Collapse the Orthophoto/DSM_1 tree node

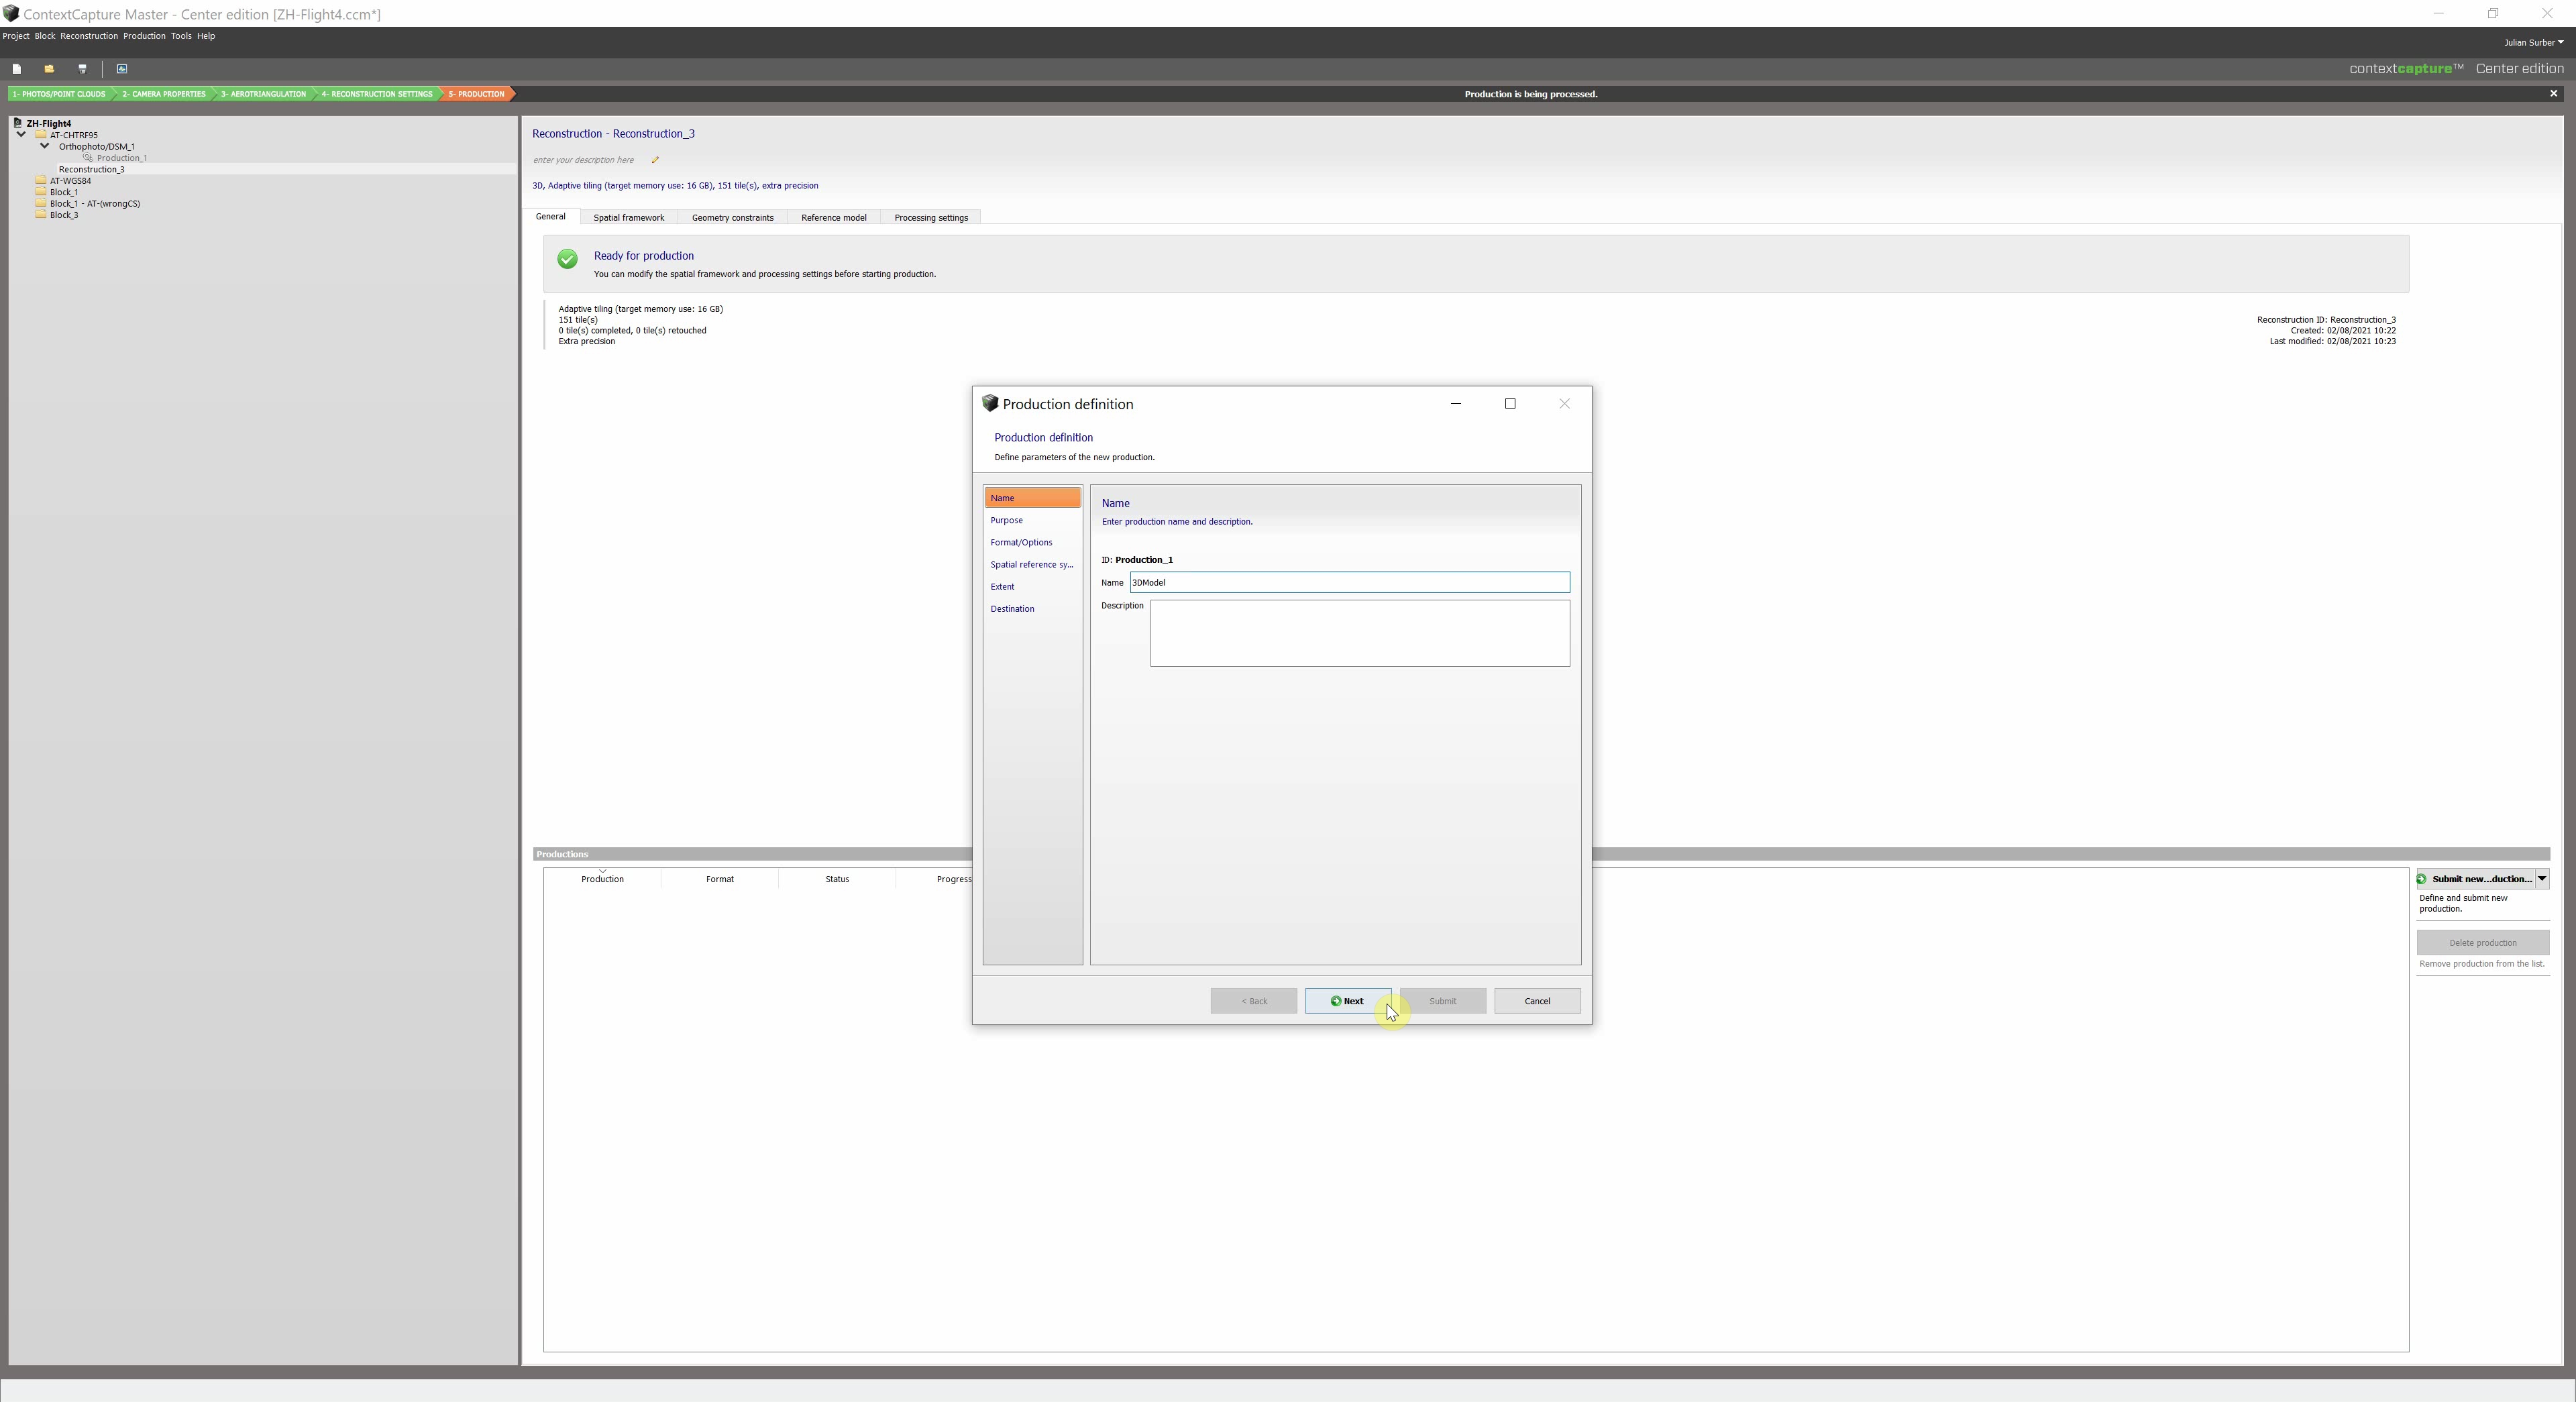tap(45, 146)
